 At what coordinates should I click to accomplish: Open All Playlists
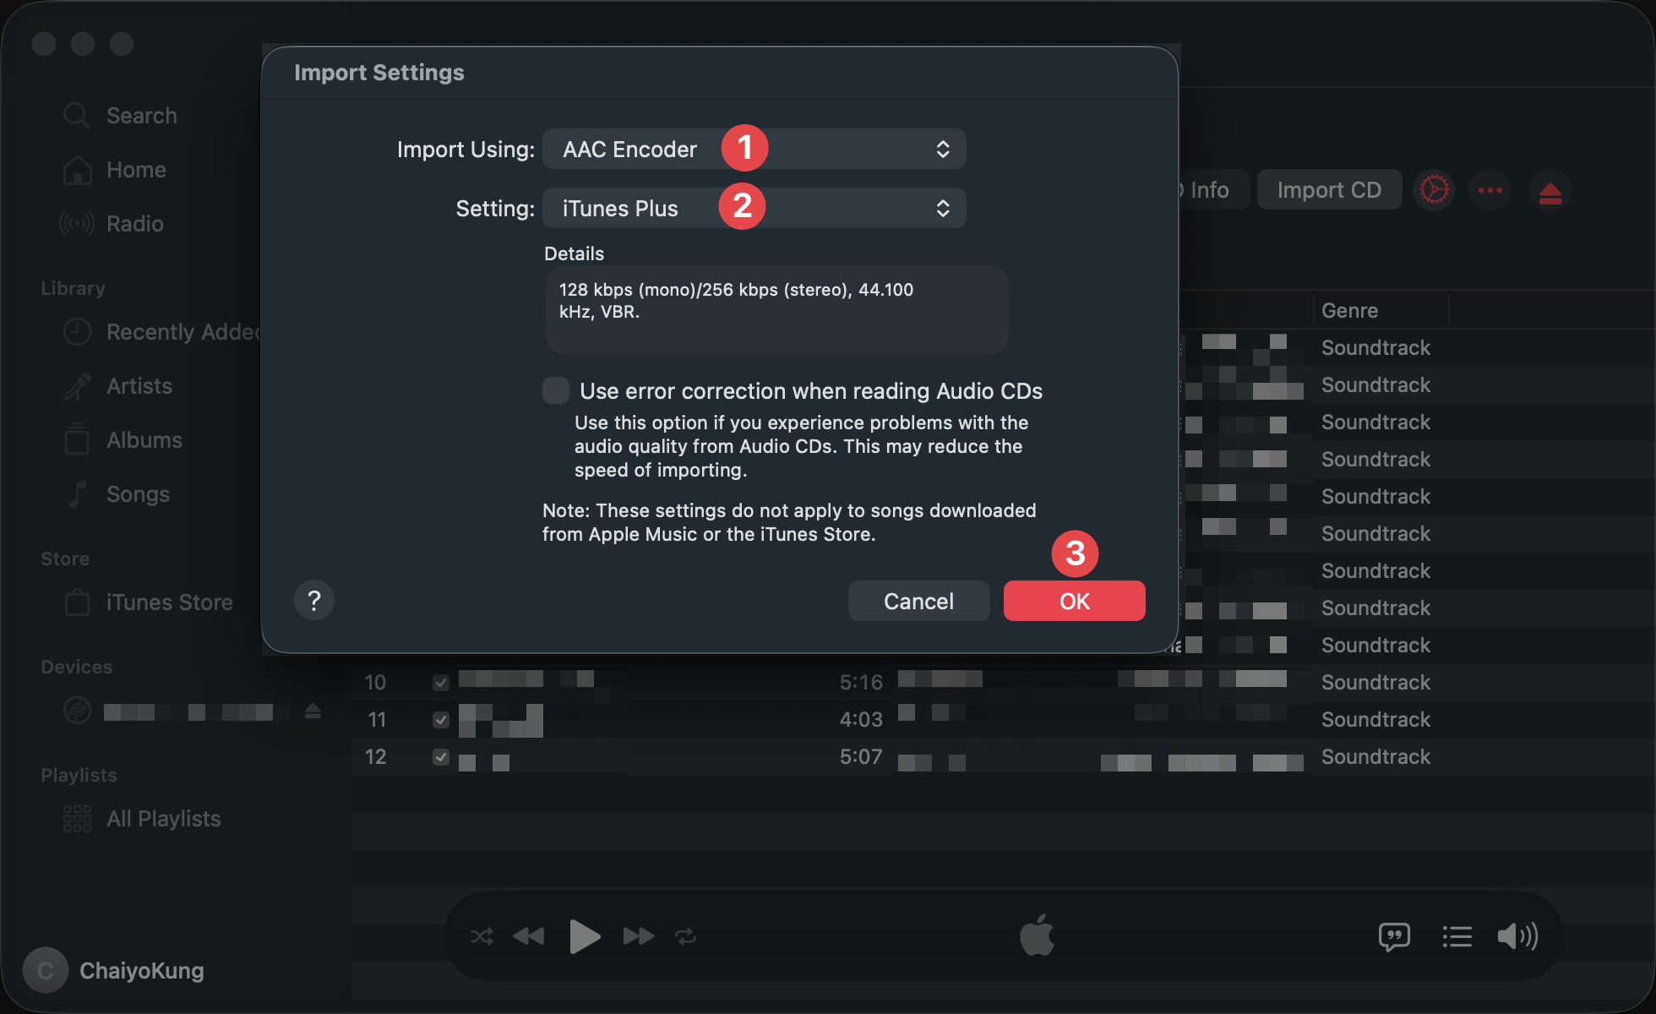click(x=163, y=818)
